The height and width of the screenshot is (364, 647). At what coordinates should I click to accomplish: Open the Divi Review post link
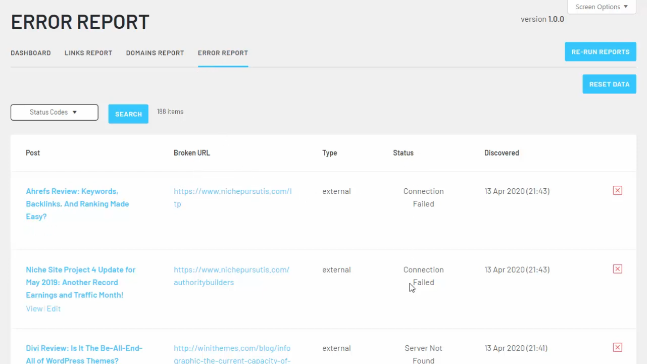click(x=84, y=354)
